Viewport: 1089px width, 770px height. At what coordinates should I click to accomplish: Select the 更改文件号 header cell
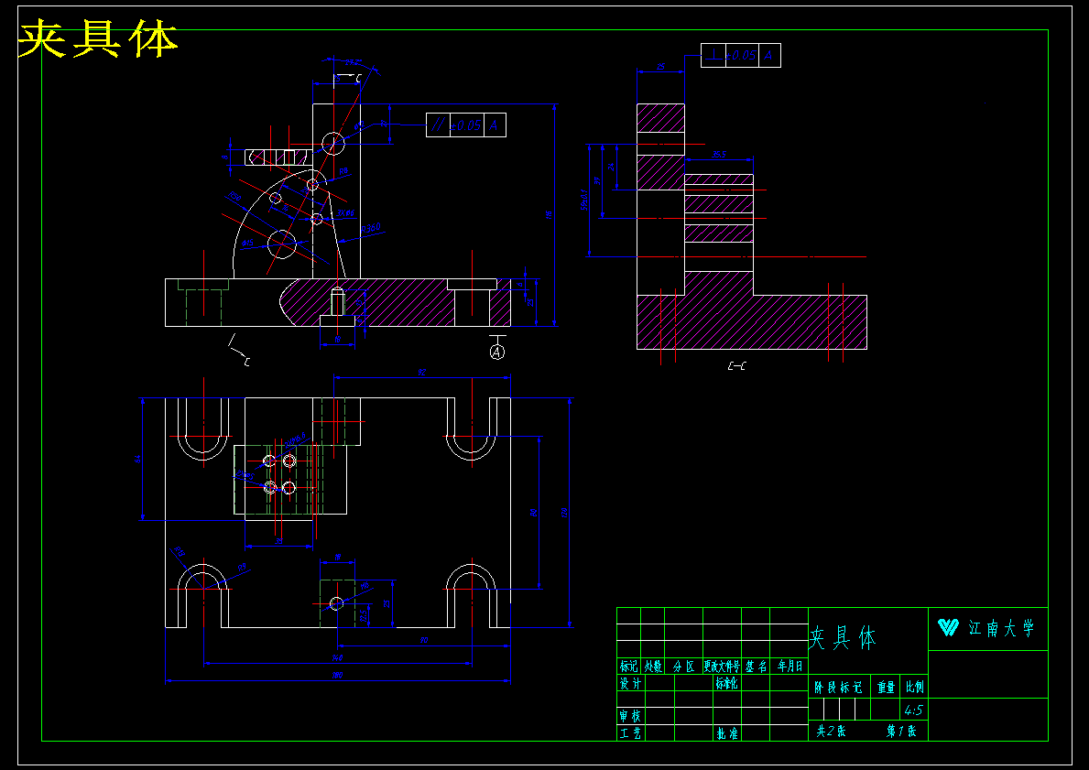coord(723,666)
